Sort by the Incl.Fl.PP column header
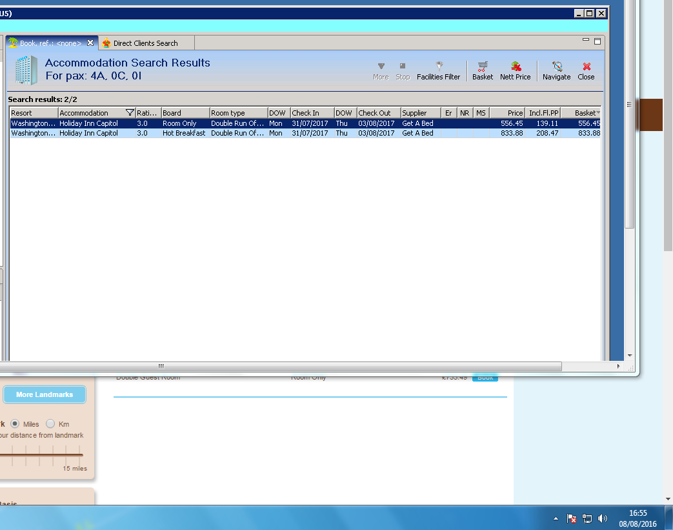Screen dimensions: 673x530 pyautogui.click(x=543, y=112)
